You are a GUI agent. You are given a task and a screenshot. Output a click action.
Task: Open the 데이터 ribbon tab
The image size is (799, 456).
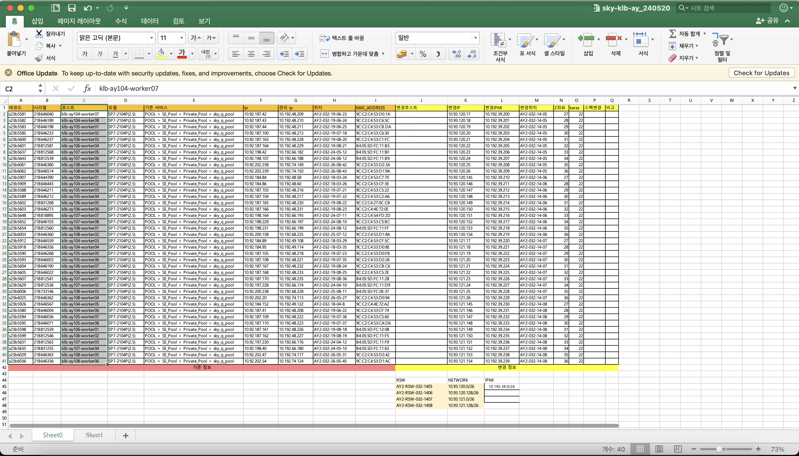tap(150, 21)
